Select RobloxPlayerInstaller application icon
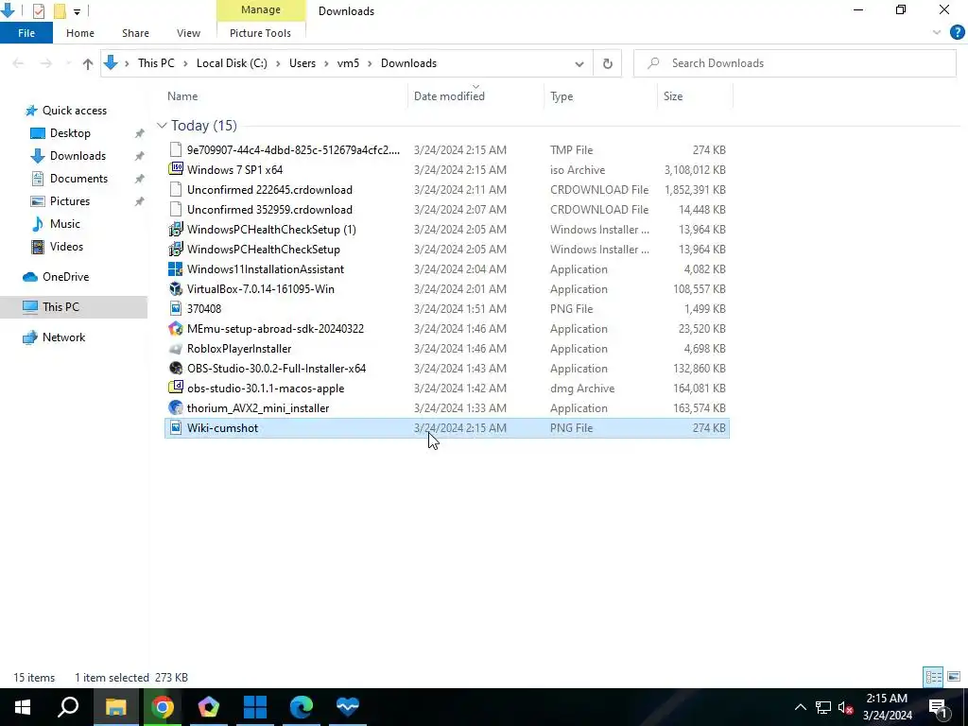Screen dimensions: 968x726 coord(176,349)
